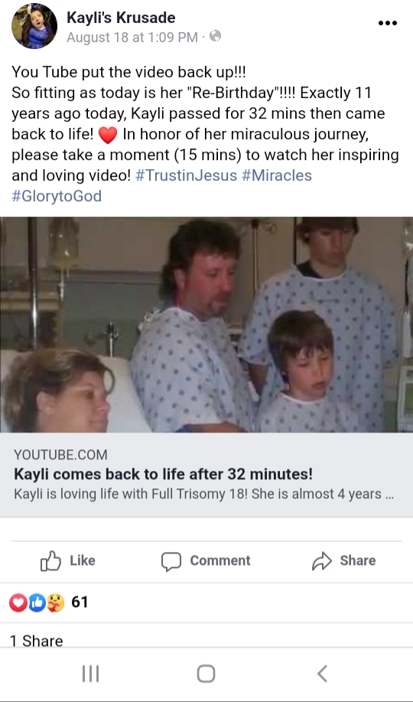Tap the thumbs-up Like icon
This screenshot has height=702, width=413.
(50, 560)
